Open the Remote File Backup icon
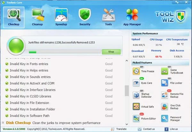 tap(164, 95)
